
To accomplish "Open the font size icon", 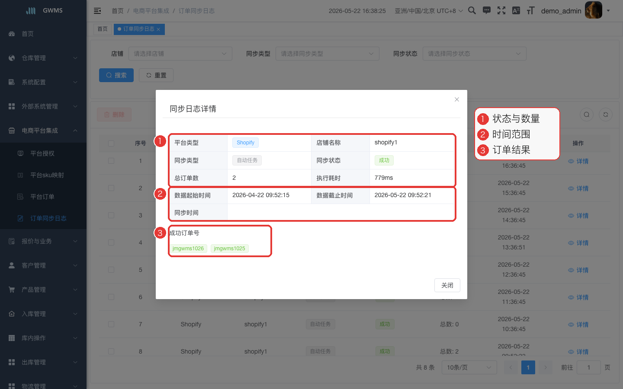I will tap(531, 10).
